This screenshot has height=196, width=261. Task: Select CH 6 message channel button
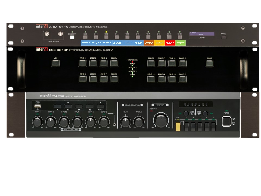point(138,37)
